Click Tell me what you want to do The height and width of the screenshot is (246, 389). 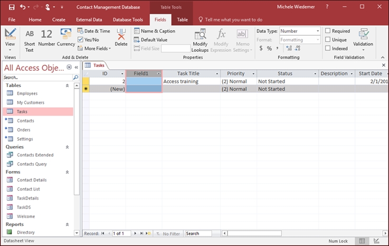coord(233,20)
